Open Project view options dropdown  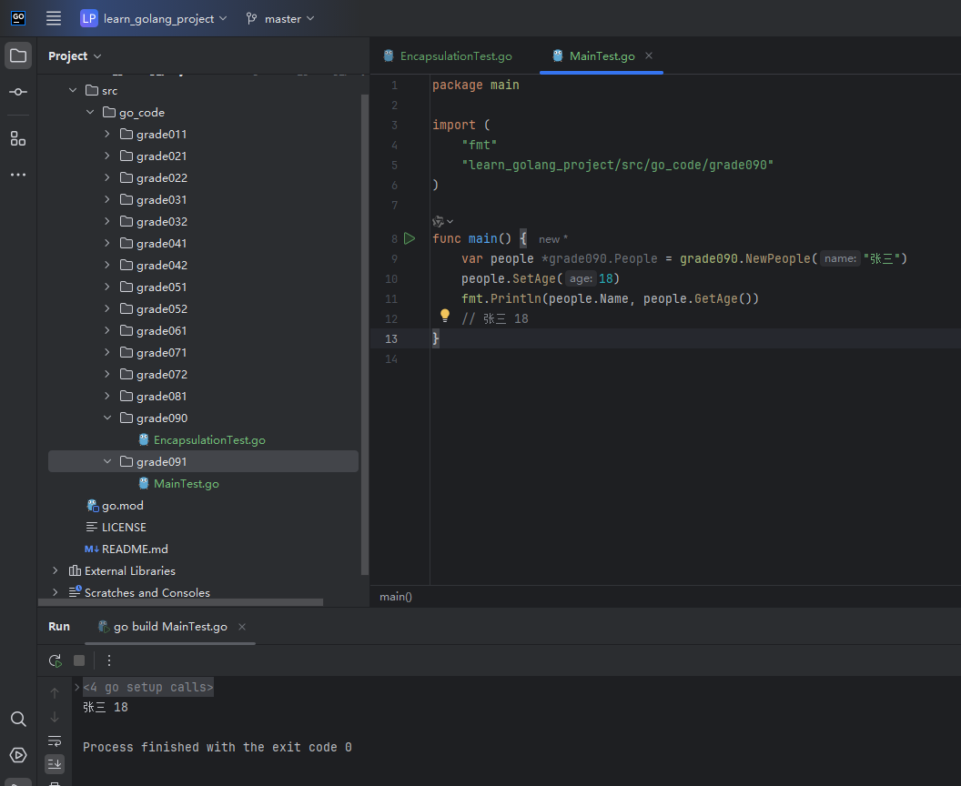[x=75, y=55]
